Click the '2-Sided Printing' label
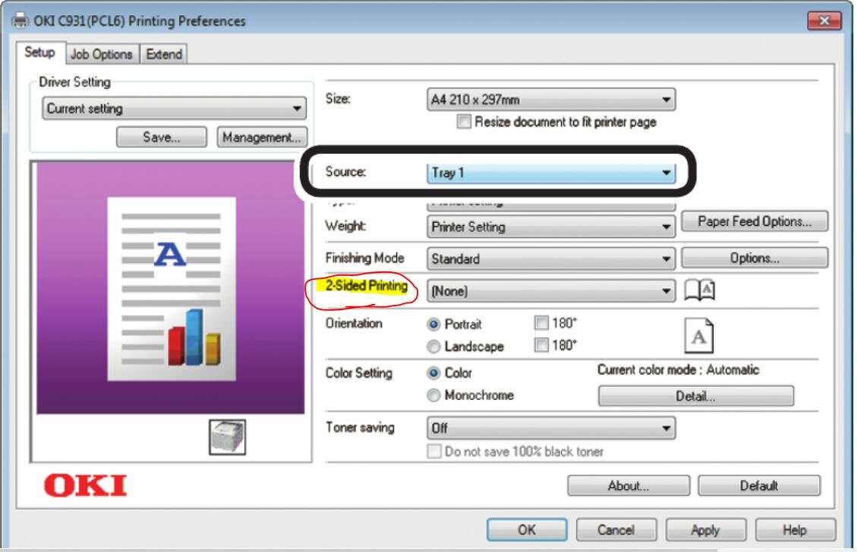This screenshot has height=552, width=857. click(367, 286)
